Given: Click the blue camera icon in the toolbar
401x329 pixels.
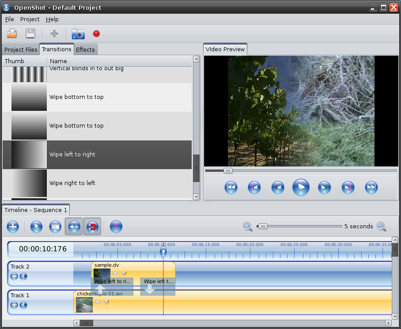Looking at the screenshot, I should (x=78, y=34).
